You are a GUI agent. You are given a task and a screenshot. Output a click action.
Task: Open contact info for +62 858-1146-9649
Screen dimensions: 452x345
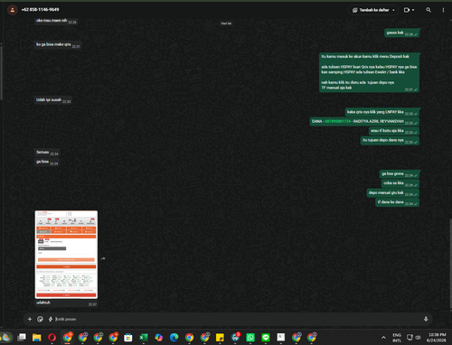pyautogui.click(x=40, y=10)
